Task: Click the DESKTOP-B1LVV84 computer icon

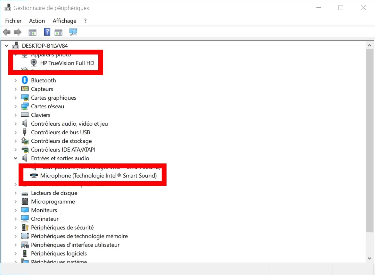Action: [16, 46]
